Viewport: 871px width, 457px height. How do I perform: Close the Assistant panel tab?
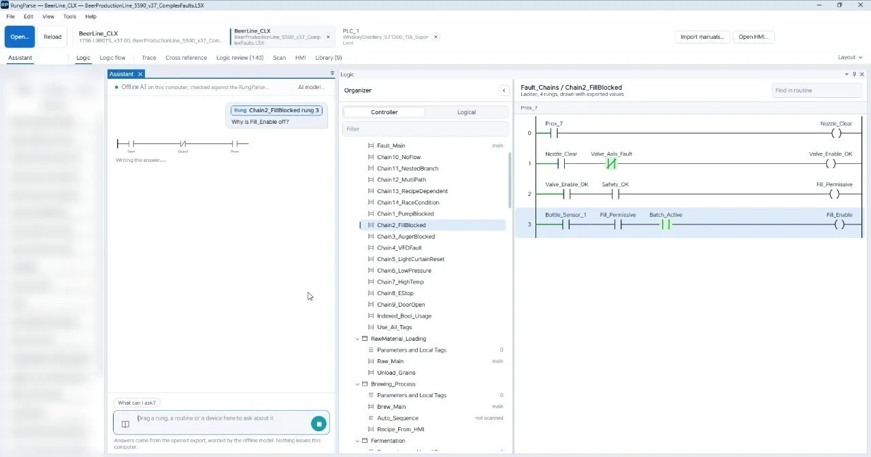[x=140, y=74]
